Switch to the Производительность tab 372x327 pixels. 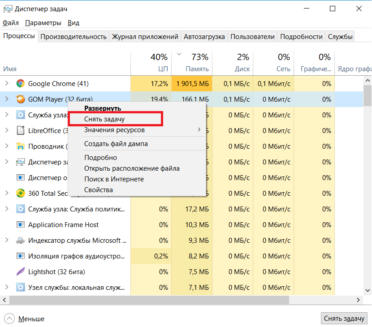(74, 37)
